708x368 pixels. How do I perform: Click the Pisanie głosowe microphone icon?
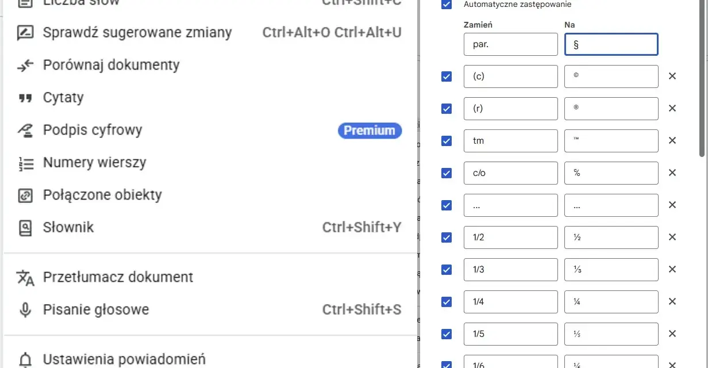coord(25,310)
